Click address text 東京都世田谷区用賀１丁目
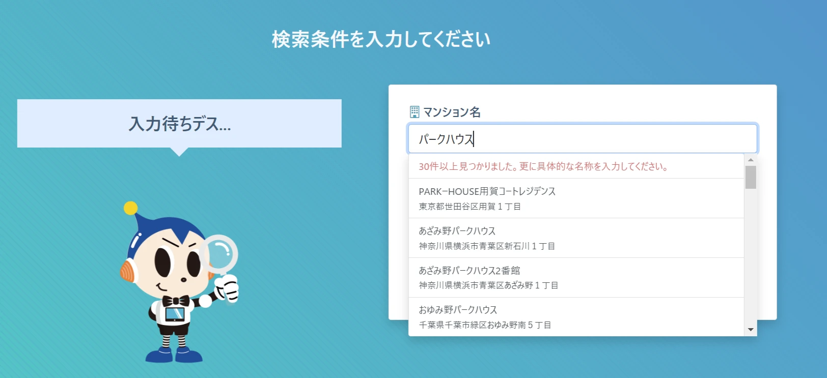The width and height of the screenshot is (827, 378). tap(470, 207)
